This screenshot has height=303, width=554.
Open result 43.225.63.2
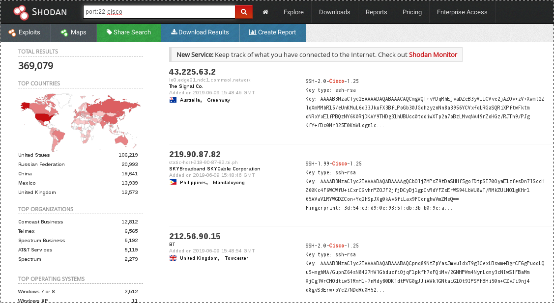click(x=192, y=72)
